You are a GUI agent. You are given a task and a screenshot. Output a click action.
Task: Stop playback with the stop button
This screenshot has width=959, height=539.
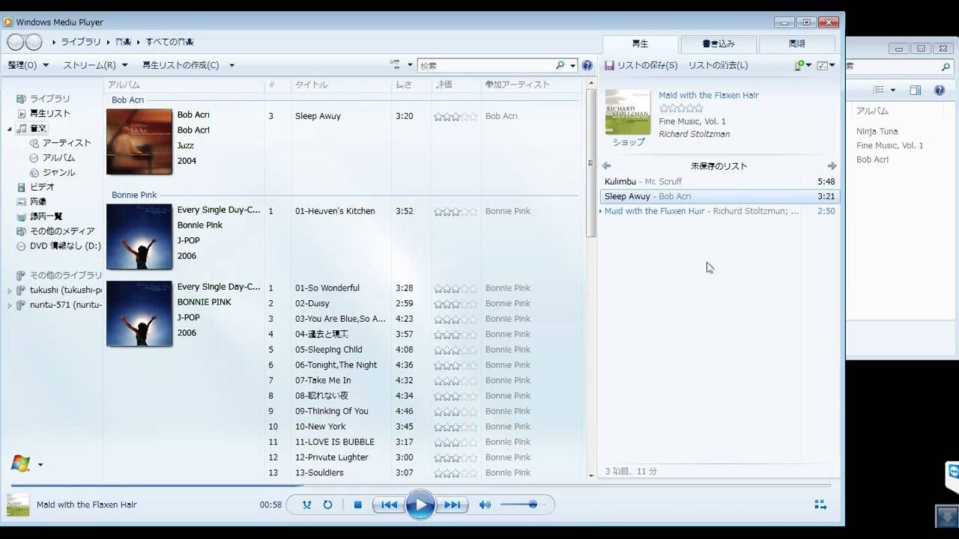pos(357,505)
